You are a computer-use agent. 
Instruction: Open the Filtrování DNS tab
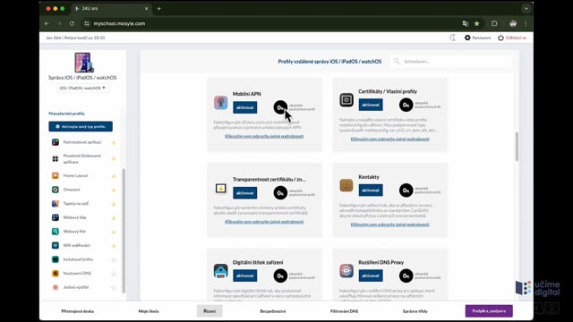[344, 311]
